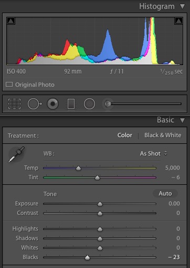Enable the Original Photo checkbox
Viewport: 190px width, 268px height.
point(9,85)
